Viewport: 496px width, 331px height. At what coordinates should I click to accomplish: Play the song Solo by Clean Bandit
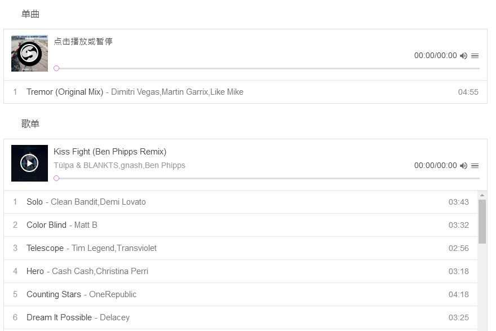34,202
